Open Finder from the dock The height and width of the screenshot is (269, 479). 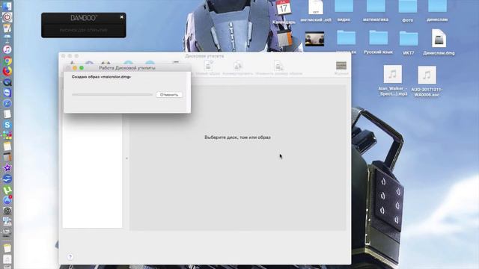click(7, 5)
